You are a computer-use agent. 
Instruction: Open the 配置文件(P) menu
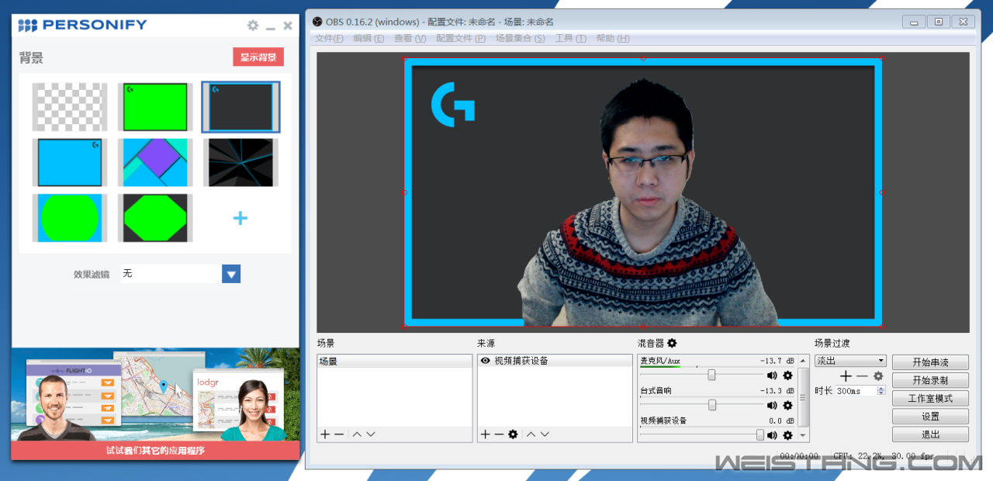[x=461, y=38]
